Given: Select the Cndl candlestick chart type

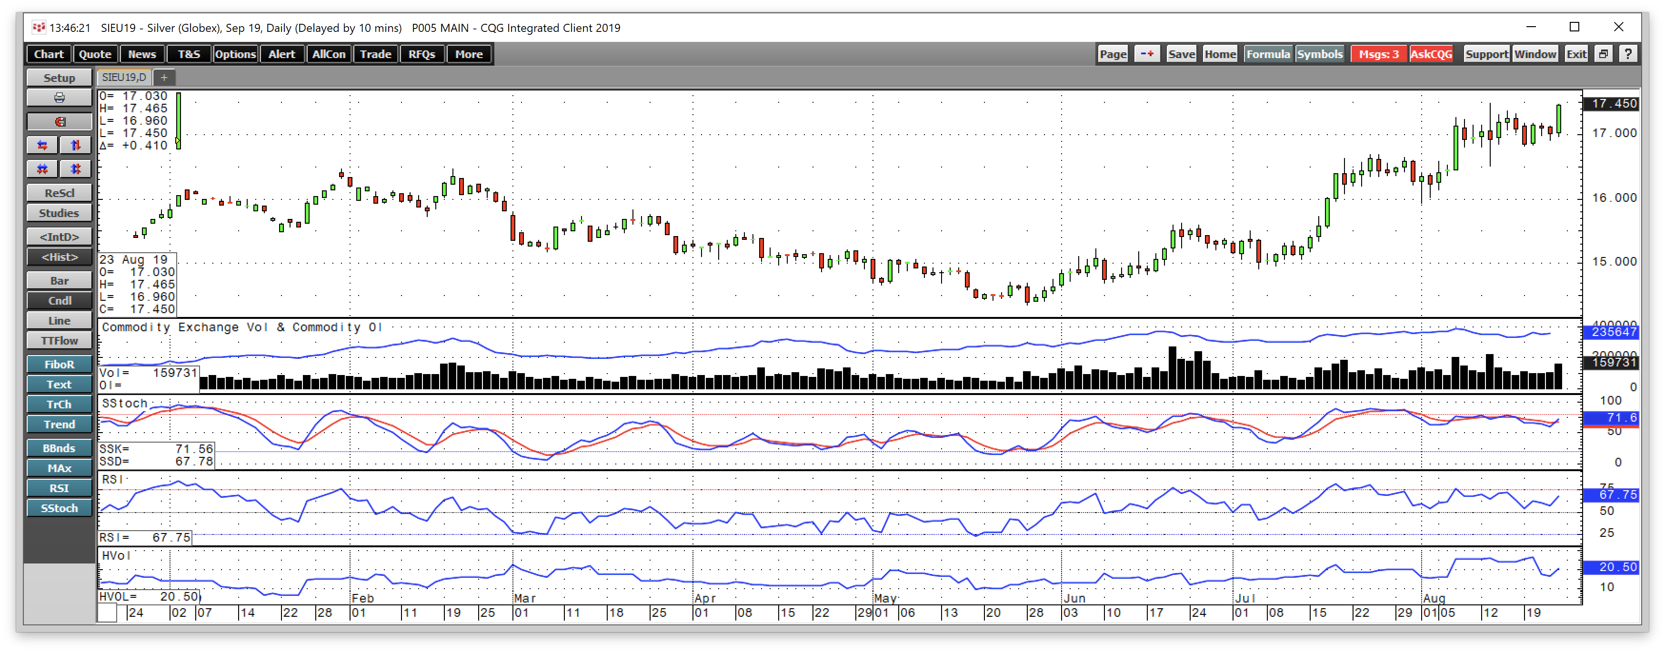Looking at the screenshot, I should point(59,300).
